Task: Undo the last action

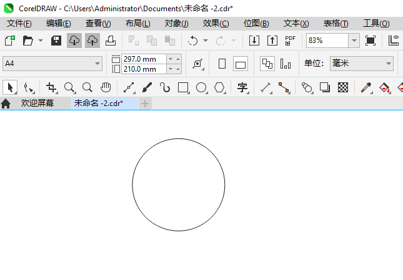Action: 193,41
